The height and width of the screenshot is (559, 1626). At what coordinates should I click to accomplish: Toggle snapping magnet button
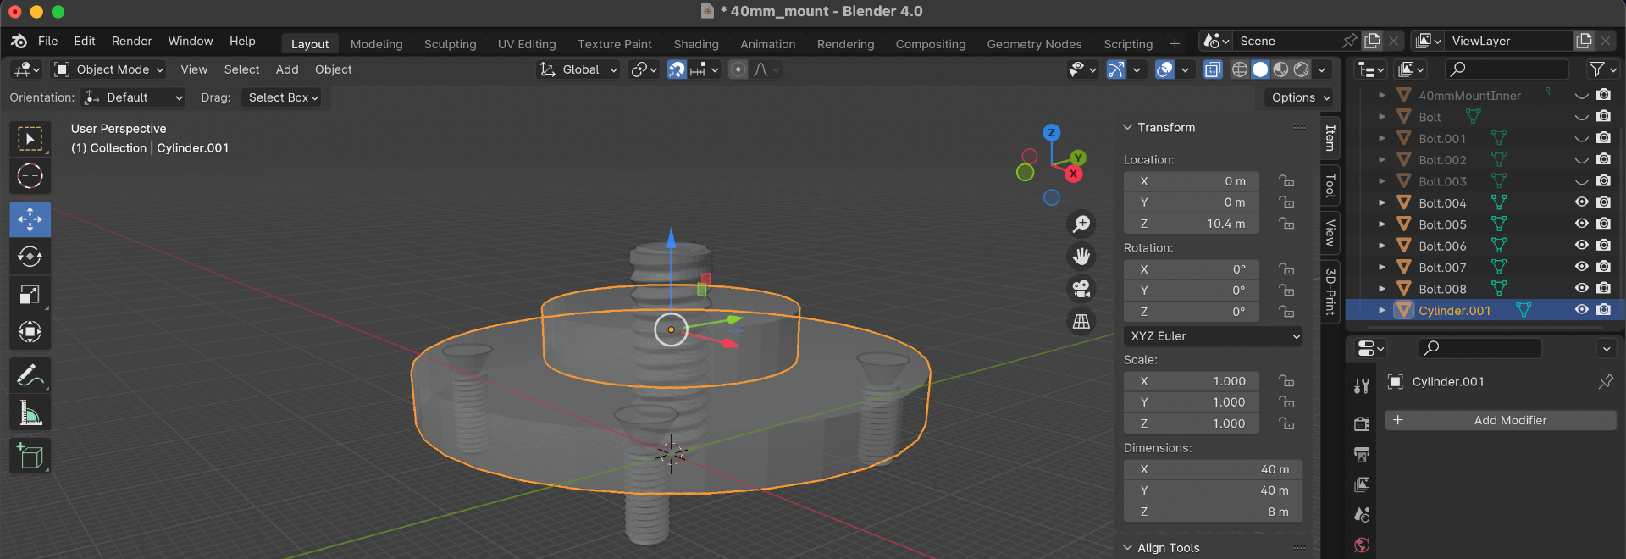tap(677, 69)
